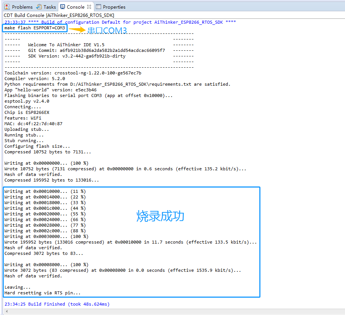Click 'Compressed 10752 bytes to 7131' line

pos(47,152)
